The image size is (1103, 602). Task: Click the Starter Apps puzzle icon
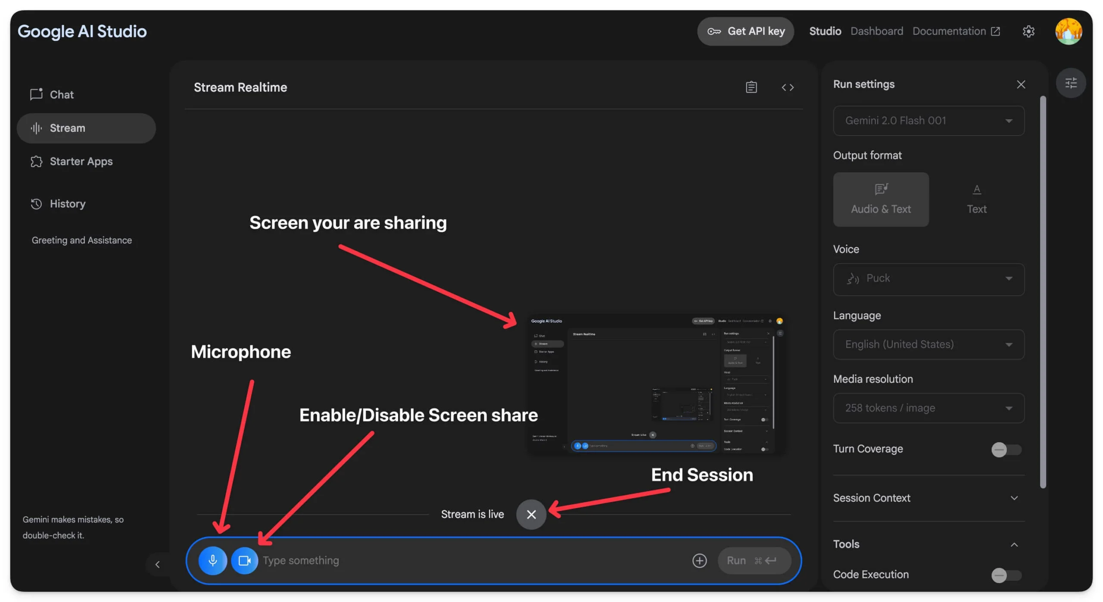tap(36, 161)
